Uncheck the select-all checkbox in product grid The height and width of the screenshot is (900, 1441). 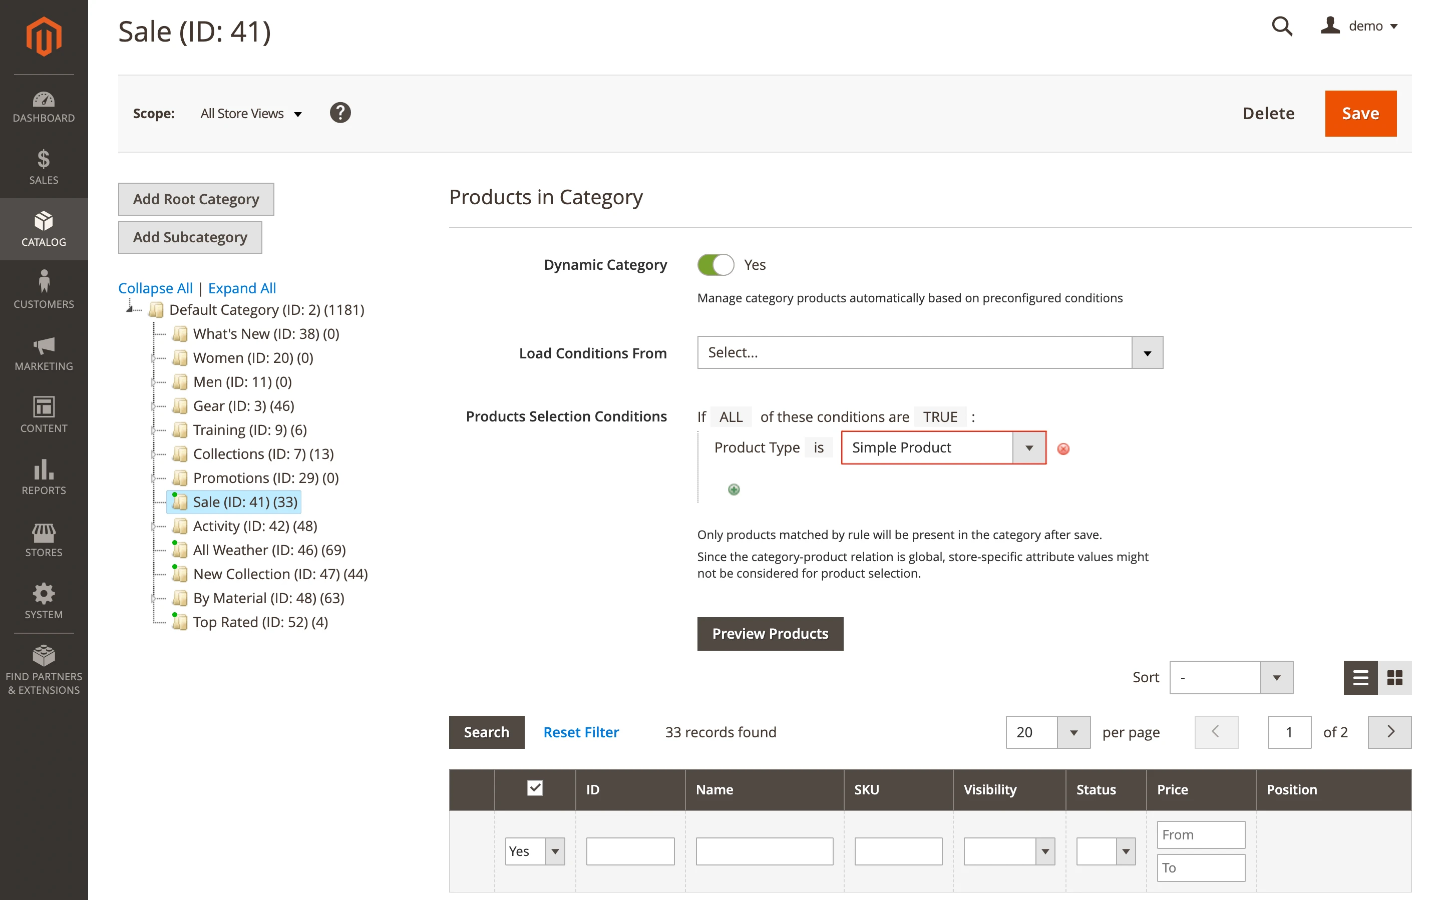point(535,787)
